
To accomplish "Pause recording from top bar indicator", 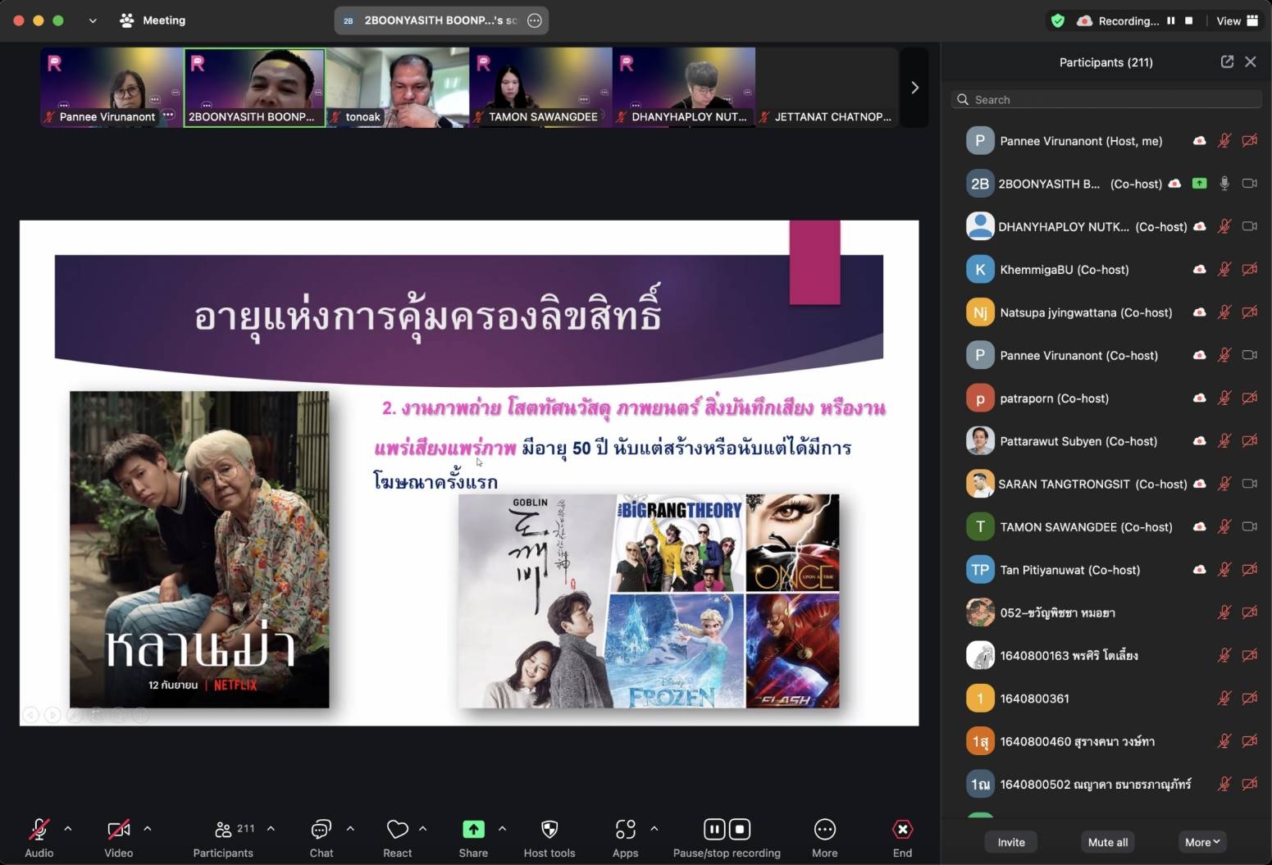I will coord(1171,20).
